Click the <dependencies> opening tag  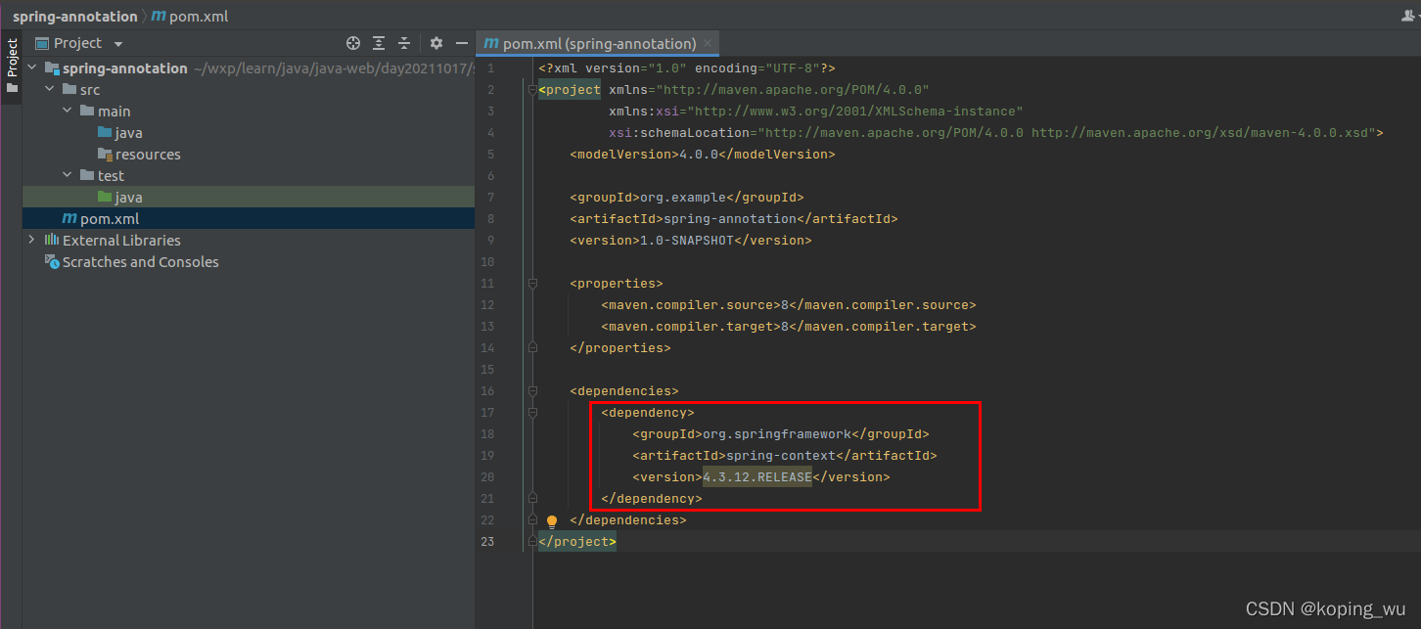tap(623, 391)
